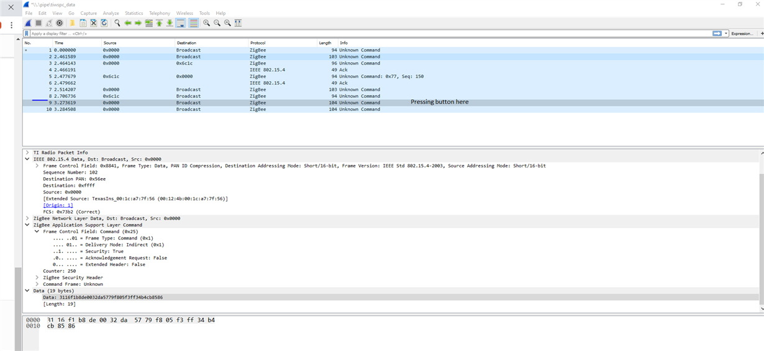This screenshot has height=351, width=764.
Task: Toggle auto scroll during live capture
Action: click(180, 23)
